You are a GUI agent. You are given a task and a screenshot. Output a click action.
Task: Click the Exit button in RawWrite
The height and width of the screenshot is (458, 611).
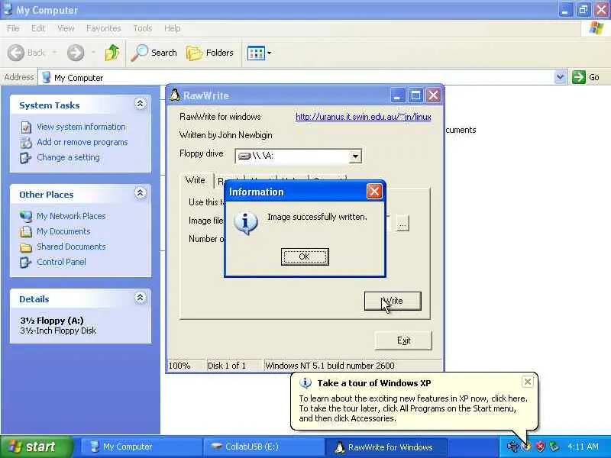click(403, 340)
